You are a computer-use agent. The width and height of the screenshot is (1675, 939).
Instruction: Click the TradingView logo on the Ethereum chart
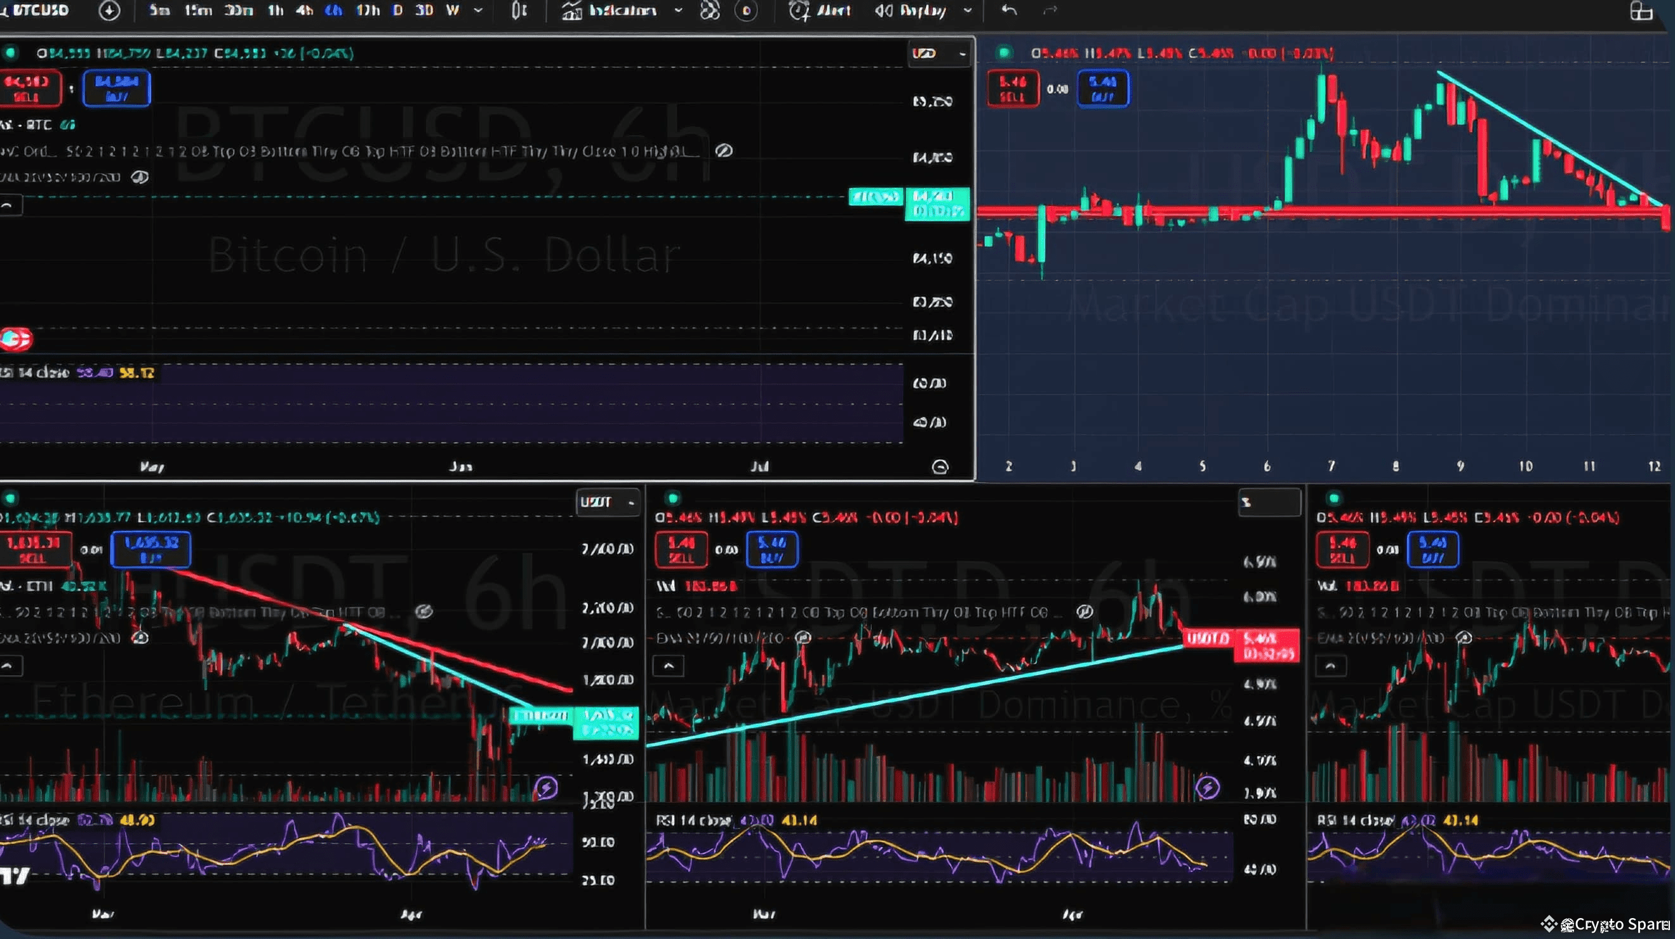15,876
